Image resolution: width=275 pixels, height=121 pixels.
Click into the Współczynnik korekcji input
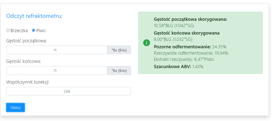tap(68, 91)
